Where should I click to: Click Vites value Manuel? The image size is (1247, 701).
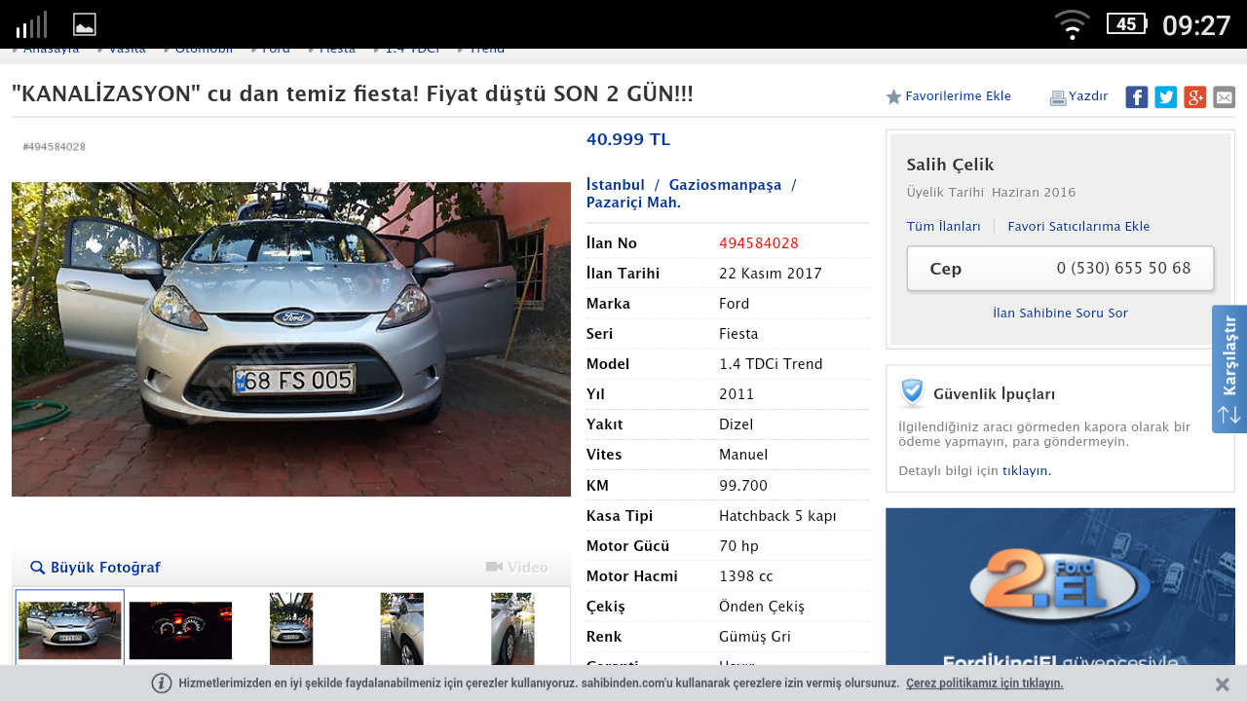click(743, 455)
